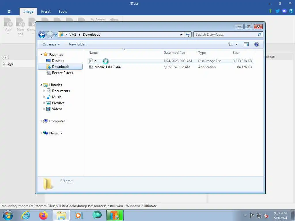The image size is (295, 221).
Task: Open the More view options dropdown arrow
Action: [x=237, y=44]
